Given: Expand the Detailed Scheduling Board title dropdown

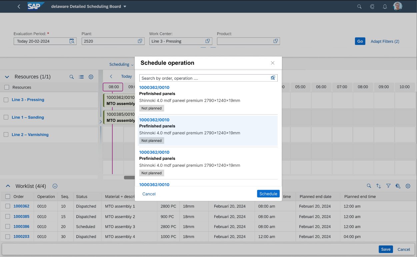Looking at the screenshot, I should point(125,7).
